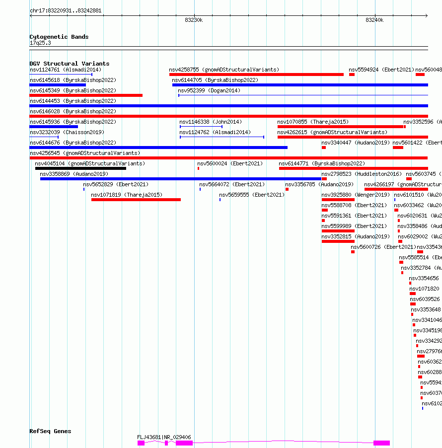This screenshot has width=442, height=448.
Task: Select the nsv6144705 (ByrskaBishop2022) label
Action: coord(215,80)
